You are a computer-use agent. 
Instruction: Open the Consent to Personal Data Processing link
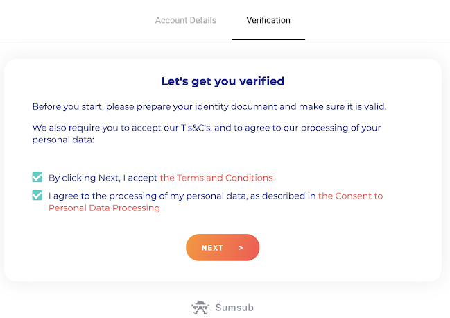click(x=350, y=196)
